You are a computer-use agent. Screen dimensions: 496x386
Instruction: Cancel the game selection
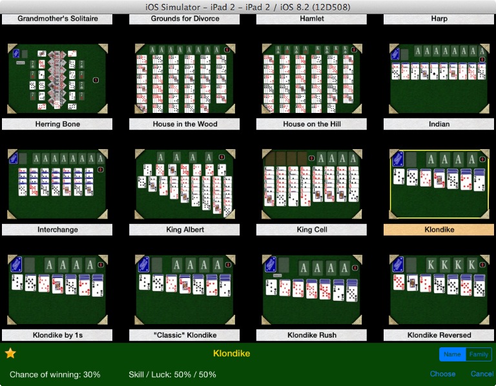[482, 374]
